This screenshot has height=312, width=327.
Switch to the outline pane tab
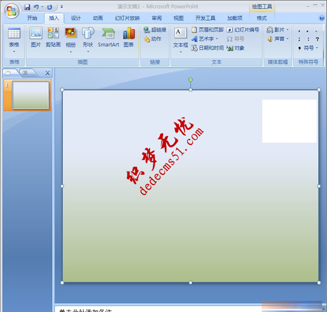[25, 72]
